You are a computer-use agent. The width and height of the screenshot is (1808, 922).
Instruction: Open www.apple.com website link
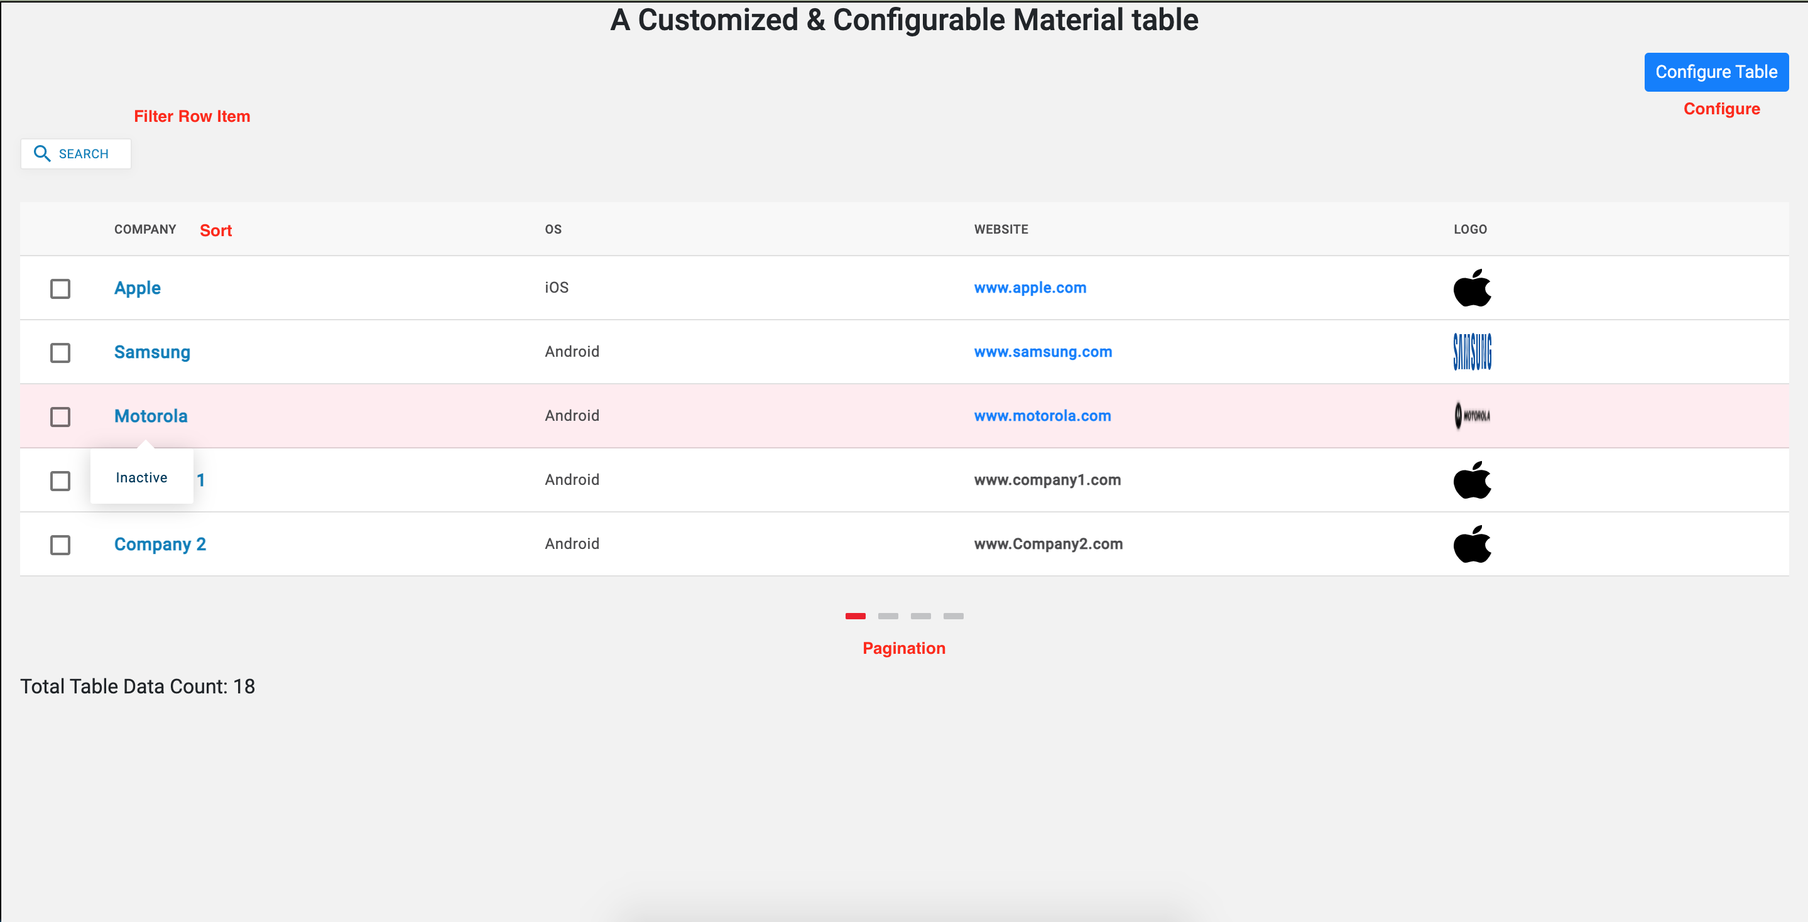[1028, 287]
